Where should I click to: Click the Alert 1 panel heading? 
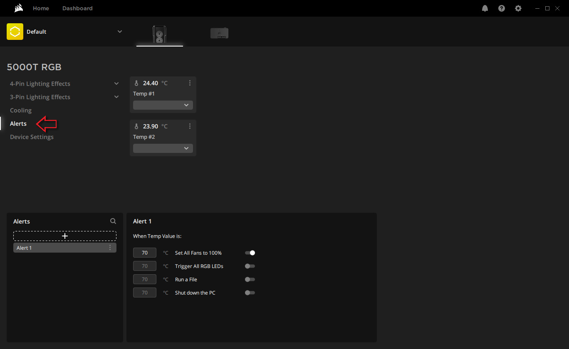click(x=142, y=221)
